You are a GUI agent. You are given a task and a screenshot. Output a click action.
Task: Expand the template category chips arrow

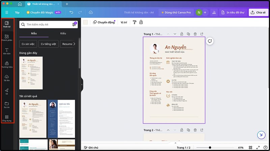click(74, 44)
